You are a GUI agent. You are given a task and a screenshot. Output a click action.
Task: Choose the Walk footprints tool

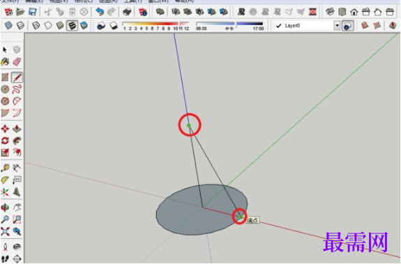click(x=5, y=258)
